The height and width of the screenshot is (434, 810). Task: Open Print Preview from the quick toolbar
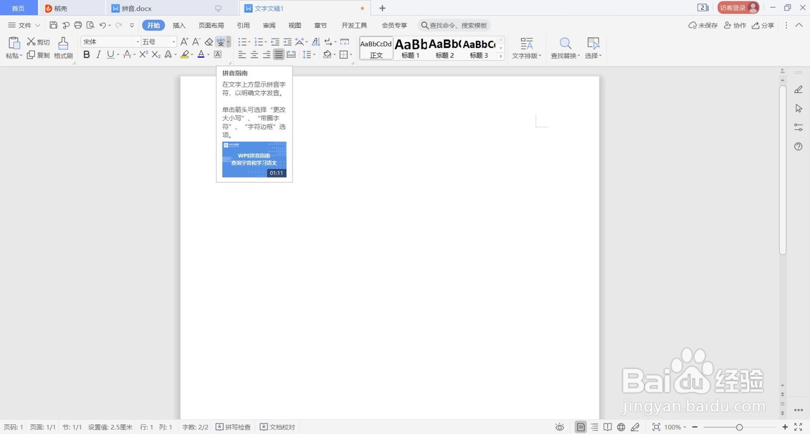[x=91, y=25]
